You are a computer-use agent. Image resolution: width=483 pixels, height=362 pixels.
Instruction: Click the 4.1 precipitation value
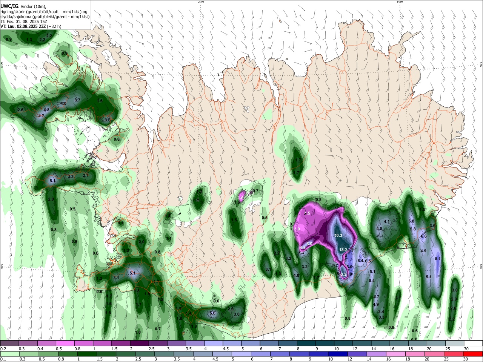[x=387, y=221]
